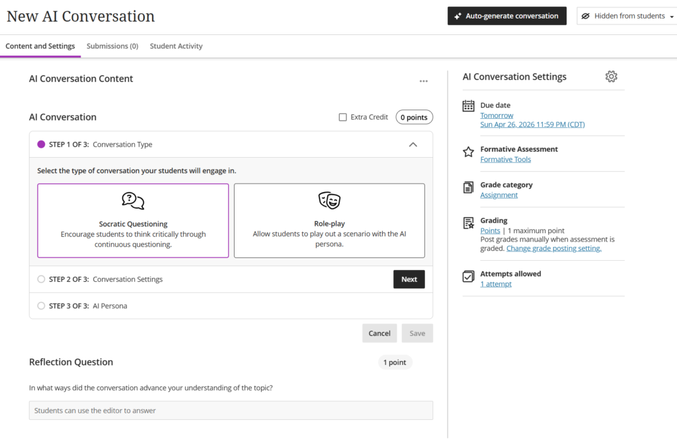Open the Submissions (0) tab
This screenshot has width=677, height=439.
[112, 46]
